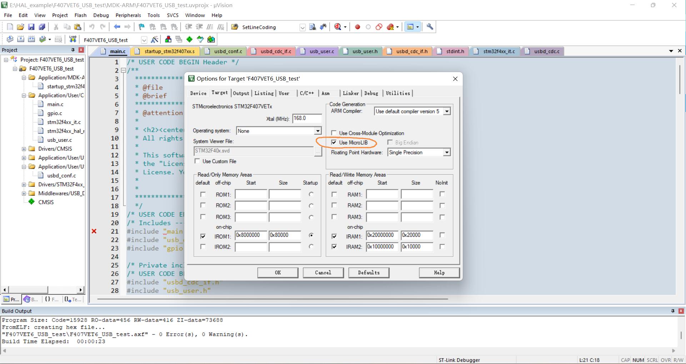The image size is (686, 364).
Task: Select the ROM1 Startup radio button
Action: tap(311, 194)
